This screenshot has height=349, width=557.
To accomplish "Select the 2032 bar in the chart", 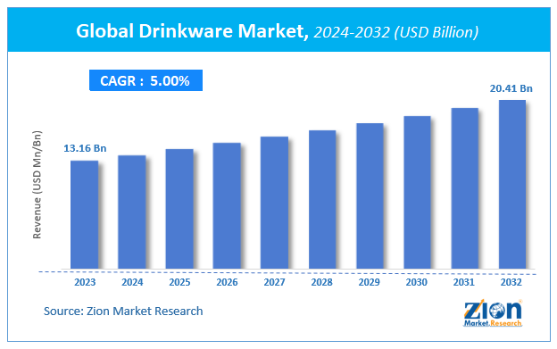I will pos(512,184).
